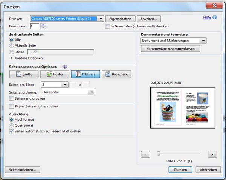The image size is (226, 180).
Task: Click the blue Help question mark icon
Action: coord(215,17)
